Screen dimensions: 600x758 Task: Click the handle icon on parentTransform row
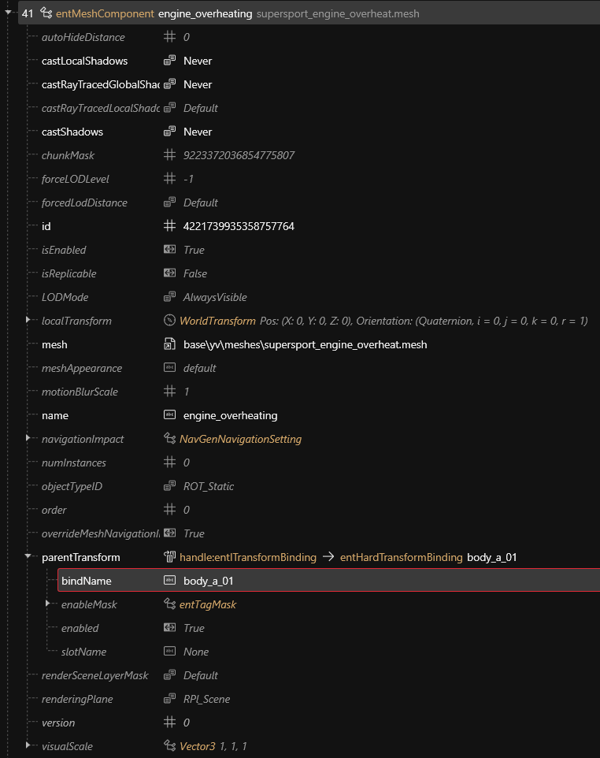click(169, 557)
